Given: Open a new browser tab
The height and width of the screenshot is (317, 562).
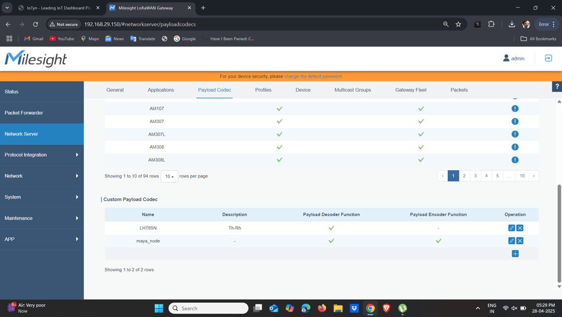Looking at the screenshot, I should [x=203, y=8].
